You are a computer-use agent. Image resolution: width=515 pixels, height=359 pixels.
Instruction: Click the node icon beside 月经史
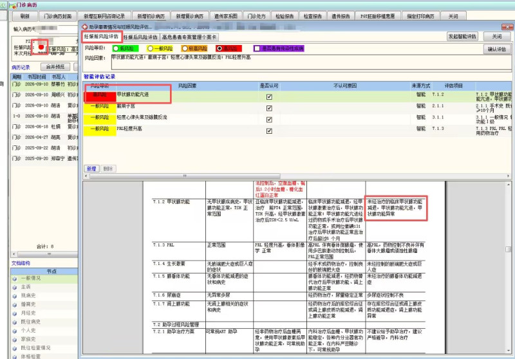coord(14,314)
